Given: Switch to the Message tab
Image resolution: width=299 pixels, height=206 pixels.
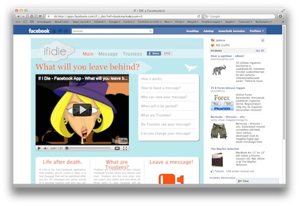Looking at the screenshot, I should click(x=108, y=54).
